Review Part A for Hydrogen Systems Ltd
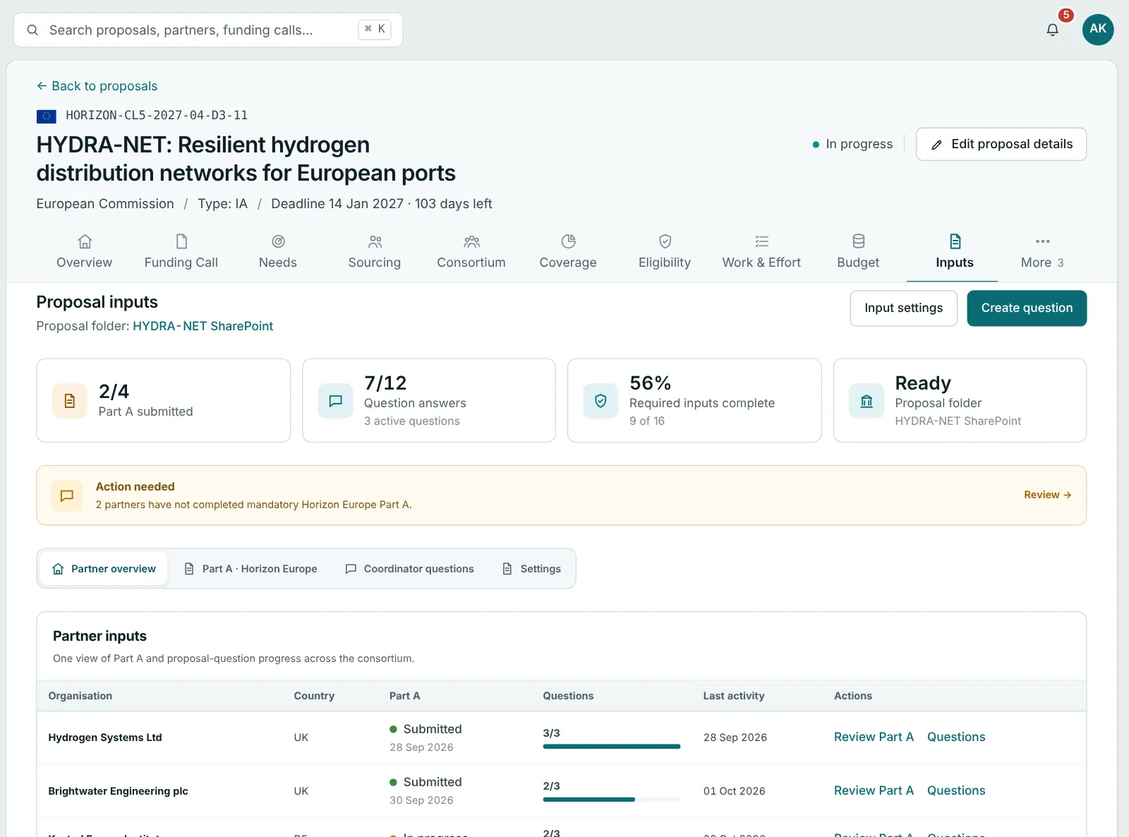The image size is (1129, 837). (874, 737)
